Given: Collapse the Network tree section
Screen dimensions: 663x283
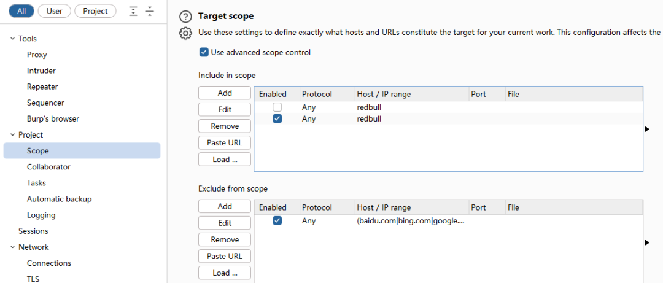Looking at the screenshot, I should coord(12,247).
